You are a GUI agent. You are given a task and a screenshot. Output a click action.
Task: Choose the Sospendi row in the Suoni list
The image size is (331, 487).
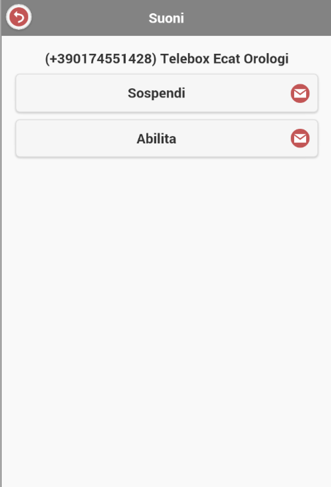[157, 93]
